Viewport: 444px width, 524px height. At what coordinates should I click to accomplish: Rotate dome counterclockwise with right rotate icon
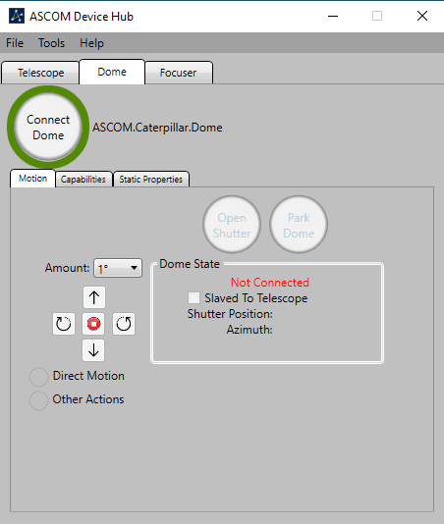pos(124,324)
